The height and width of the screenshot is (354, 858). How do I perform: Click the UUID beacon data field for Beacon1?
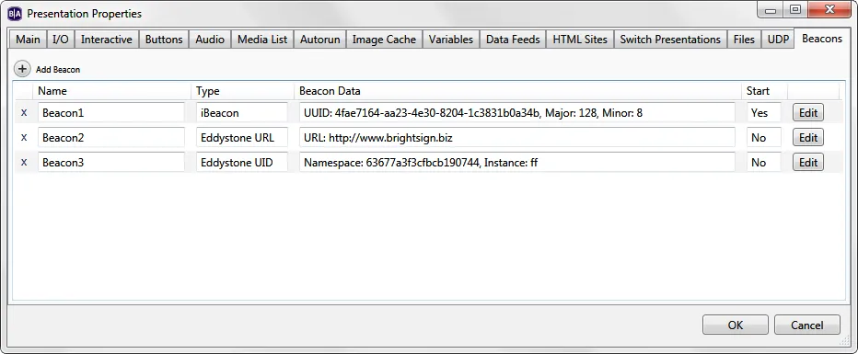coord(517,113)
